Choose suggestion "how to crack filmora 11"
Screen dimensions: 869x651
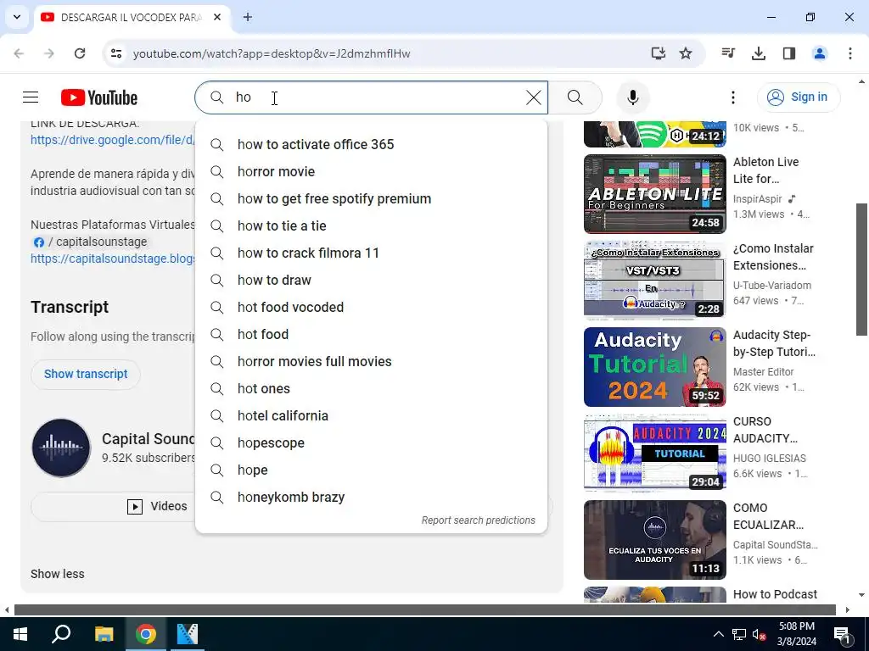[x=372, y=253]
